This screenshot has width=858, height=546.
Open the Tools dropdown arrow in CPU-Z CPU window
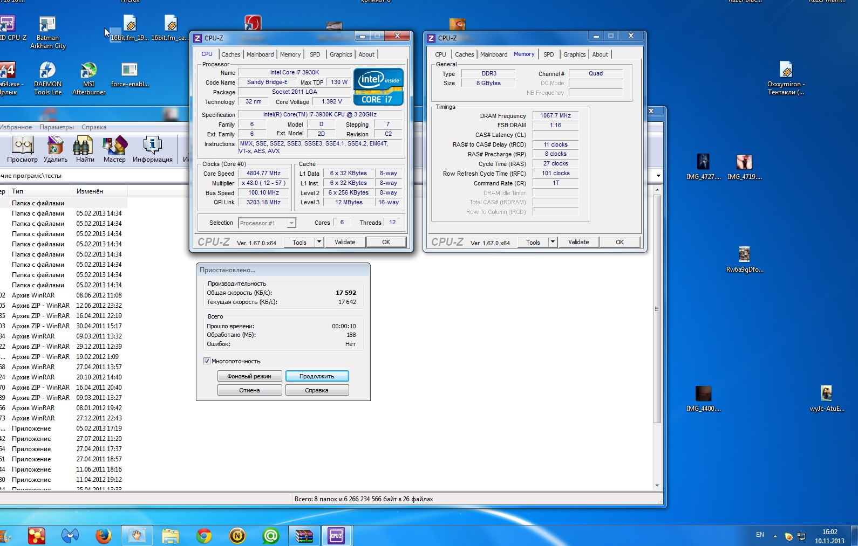click(x=319, y=242)
